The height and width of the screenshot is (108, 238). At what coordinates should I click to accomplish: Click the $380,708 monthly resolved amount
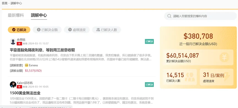pos(198,36)
